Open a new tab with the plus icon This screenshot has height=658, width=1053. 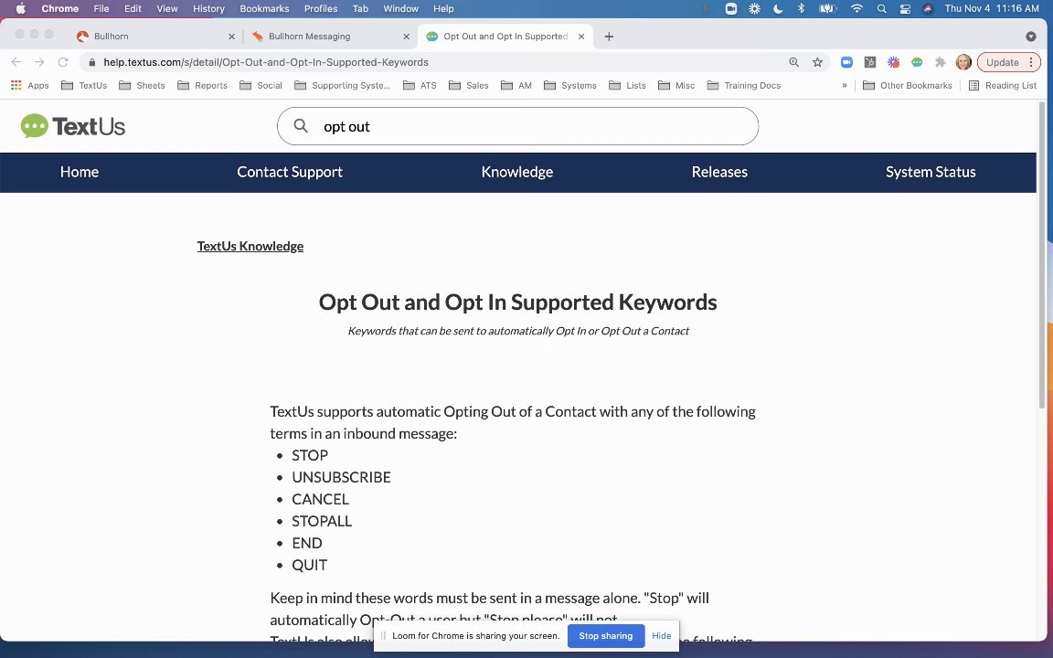point(609,37)
